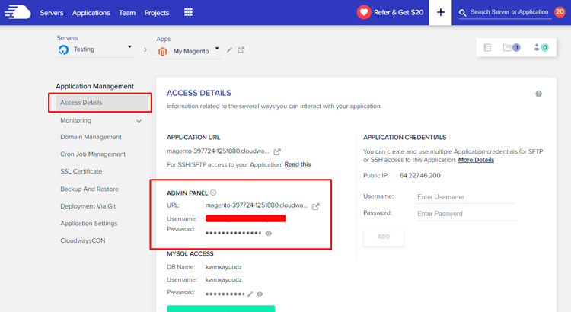Click the Cloudways logo icon
The height and width of the screenshot is (312, 571).
[18, 12]
